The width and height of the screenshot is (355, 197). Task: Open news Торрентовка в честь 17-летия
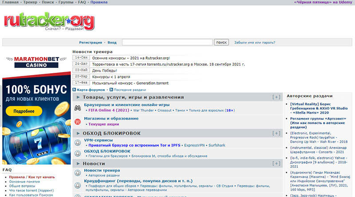coord(169,64)
